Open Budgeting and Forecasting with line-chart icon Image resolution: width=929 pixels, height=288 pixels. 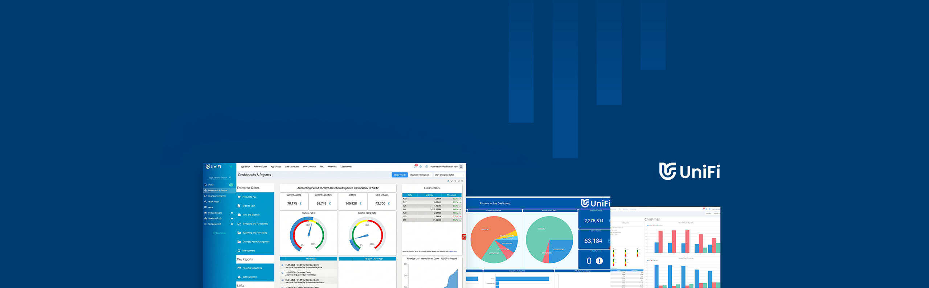pyautogui.click(x=255, y=224)
